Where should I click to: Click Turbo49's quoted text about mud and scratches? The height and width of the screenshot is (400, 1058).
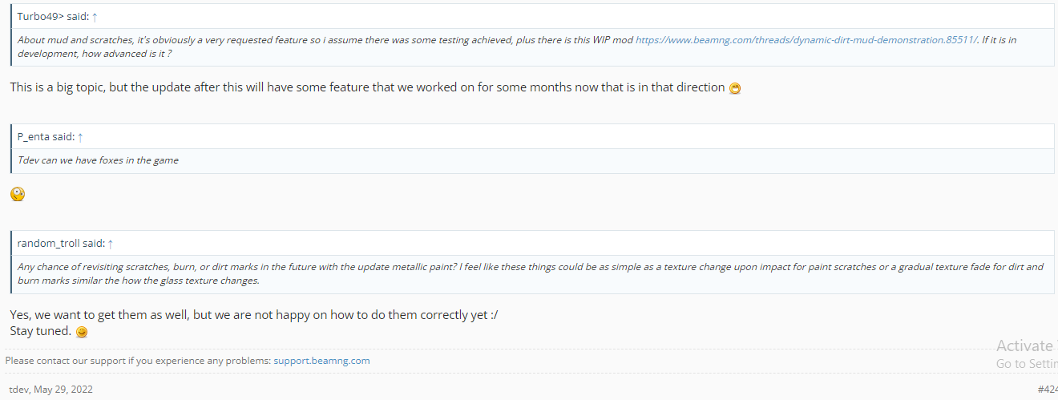point(517,46)
